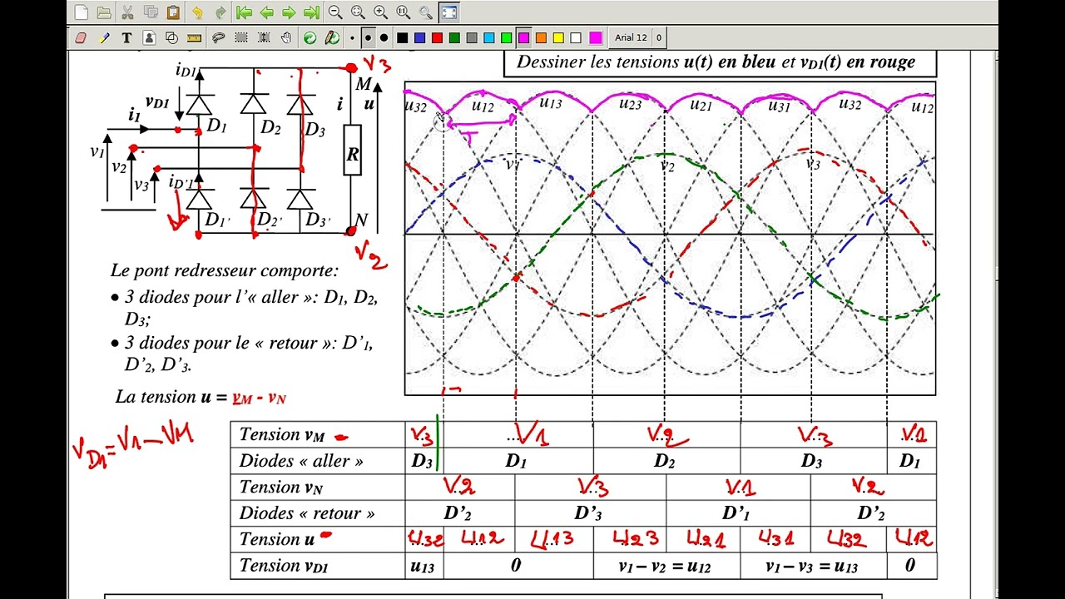
Task: Pick the gray color swatch
Action: 472,37
